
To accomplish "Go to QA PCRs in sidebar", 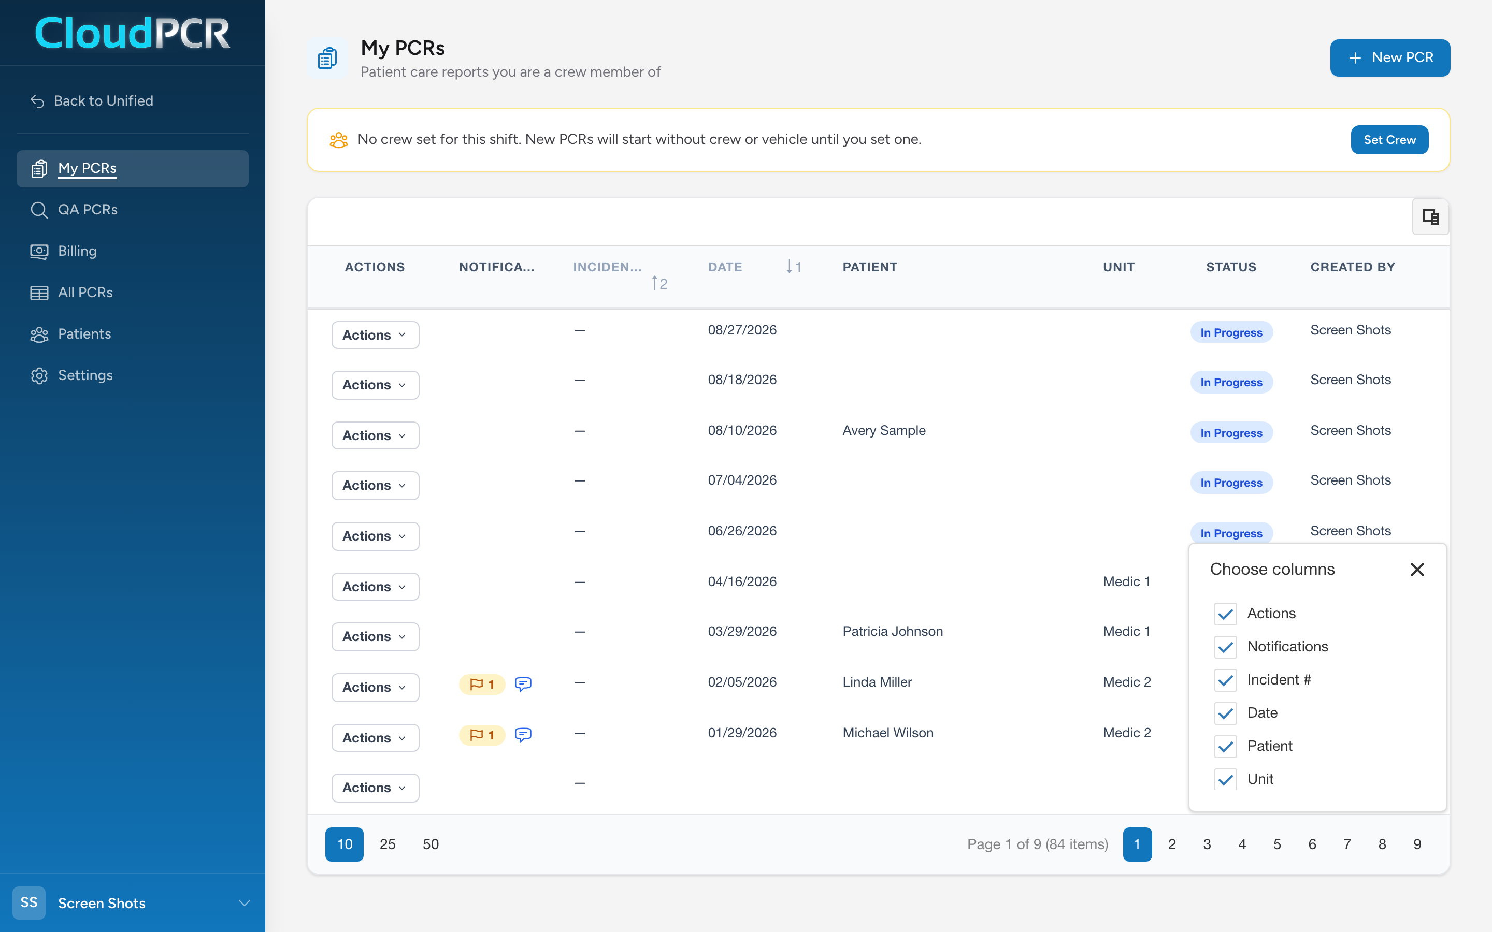I will (x=133, y=210).
